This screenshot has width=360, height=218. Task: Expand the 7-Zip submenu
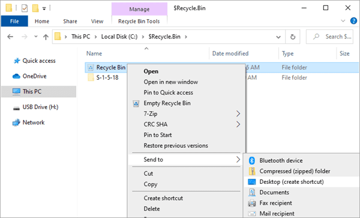(x=186, y=114)
